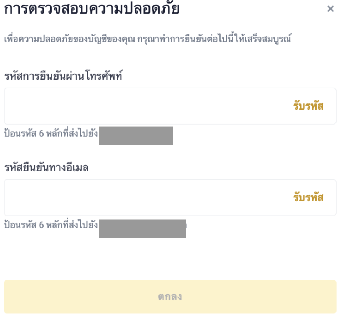
Task: Close the security verification dialog
Action: click(330, 9)
